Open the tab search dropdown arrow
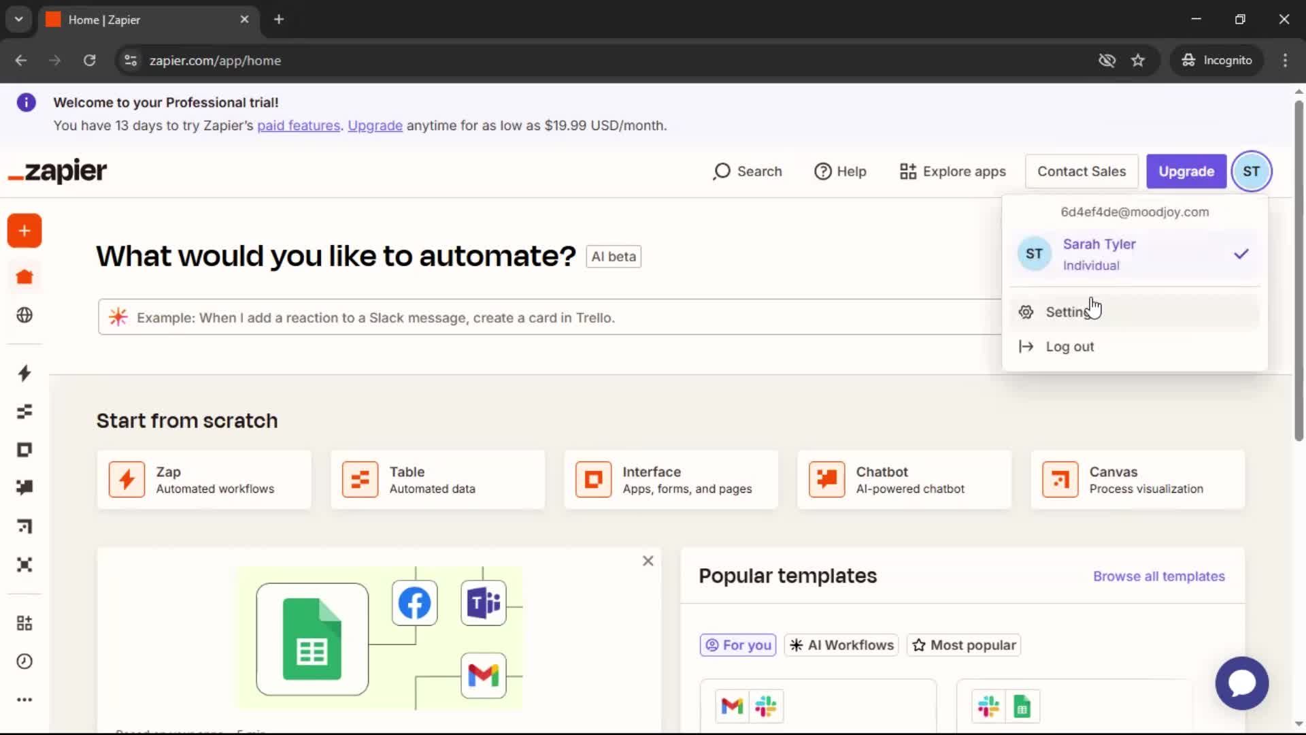The height and width of the screenshot is (735, 1306). coord(19,19)
